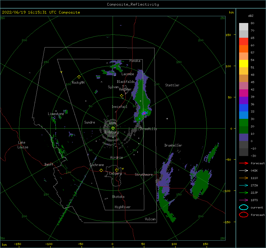This screenshot has width=266, height=248.
Task: Select the cyan 27ZW arrow icon
Action: pos(244,185)
